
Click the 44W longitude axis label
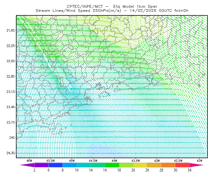pyautogui.click(x=115, y=161)
